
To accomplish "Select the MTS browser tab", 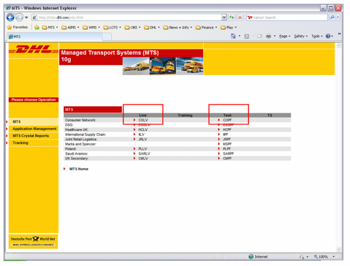I will (x=55, y=36).
